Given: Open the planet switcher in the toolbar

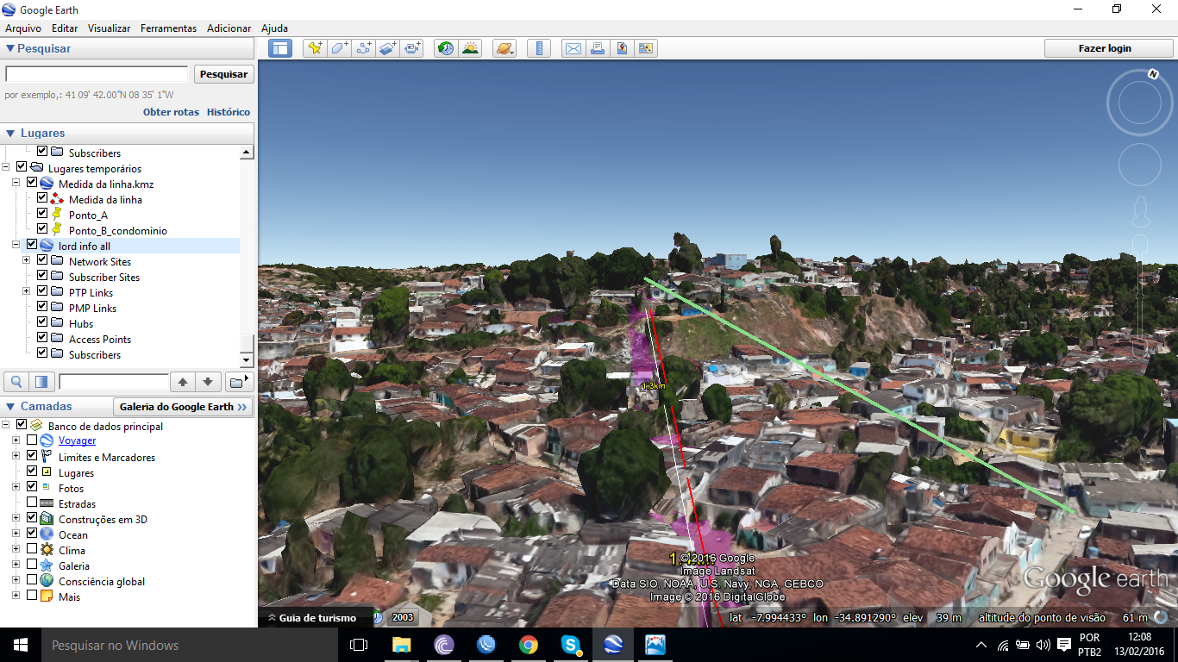Looking at the screenshot, I should [x=504, y=48].
